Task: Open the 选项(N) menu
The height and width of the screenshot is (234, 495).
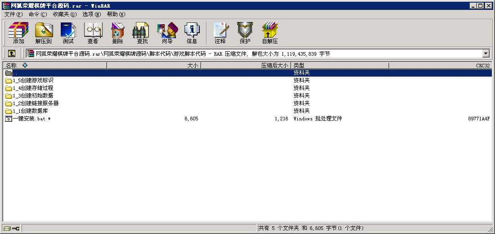Action: 91,14
